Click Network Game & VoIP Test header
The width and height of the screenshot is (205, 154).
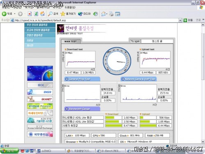(x=139, y=79)
